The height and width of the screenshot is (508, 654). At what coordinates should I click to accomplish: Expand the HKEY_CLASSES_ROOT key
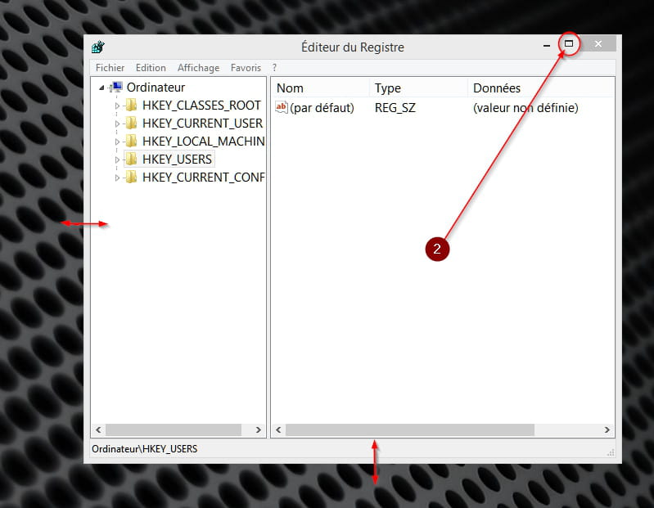[x=117, y=106]
